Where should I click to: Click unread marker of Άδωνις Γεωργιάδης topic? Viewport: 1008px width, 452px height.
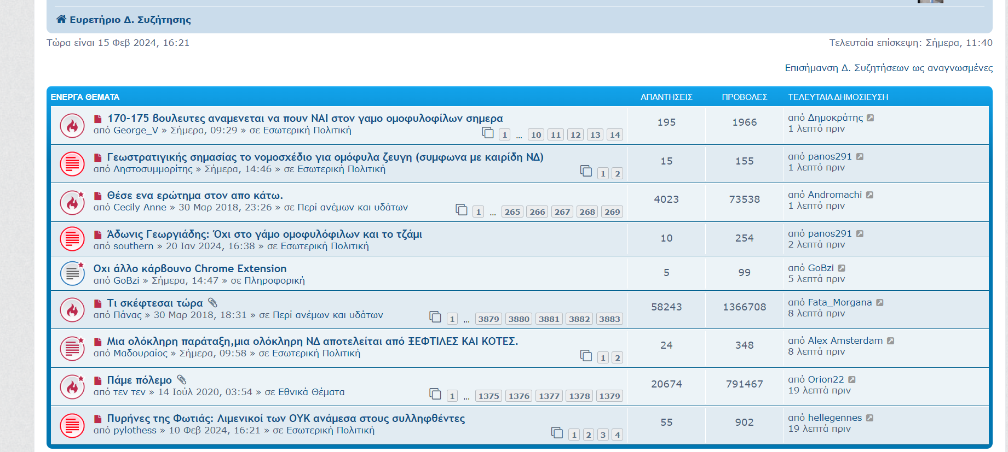98,234
